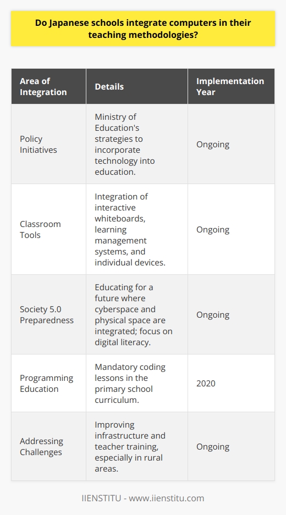
Task: Select the Area of Integration column header
Action: (x=48, y=86)
